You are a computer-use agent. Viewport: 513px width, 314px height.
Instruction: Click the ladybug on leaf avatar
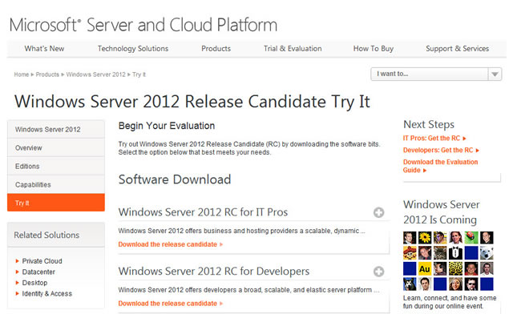tap(471, 238)
